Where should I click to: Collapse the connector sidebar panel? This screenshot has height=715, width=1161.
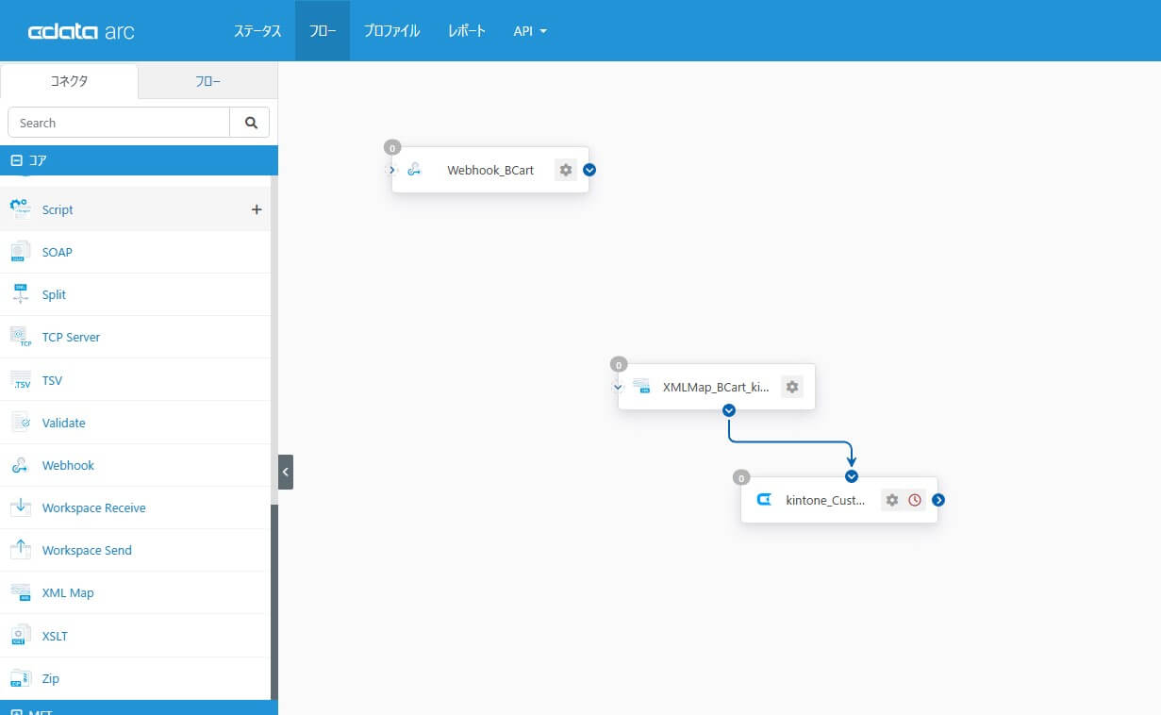[x=286, y=472]
